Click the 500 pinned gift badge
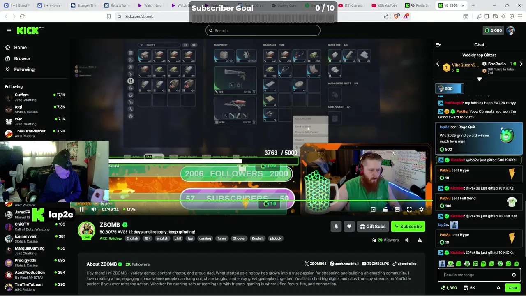This screenshot has height=296, width=526. 450,88
